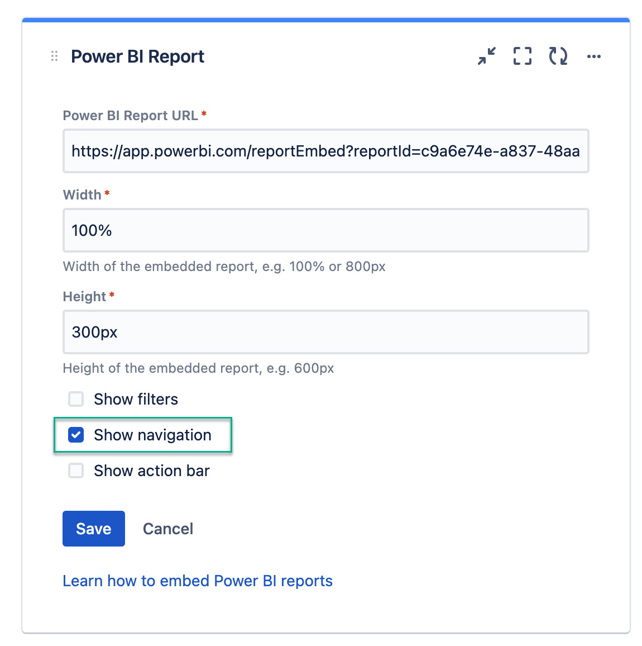Viewport: 642px width, 646px height.
Task: Click into the Width input box
Action: click(x=325, y=230)
